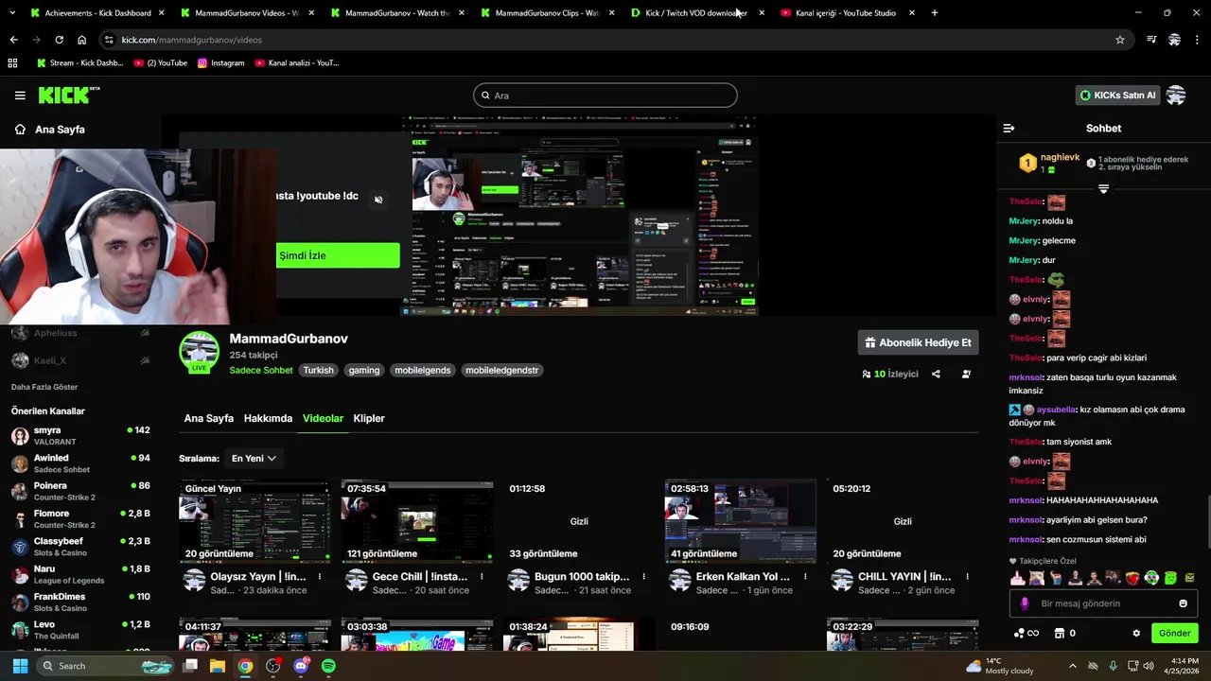The image size is (1211, 681).
Task: Open Instagram bookmark
Action: click(220, 62)
